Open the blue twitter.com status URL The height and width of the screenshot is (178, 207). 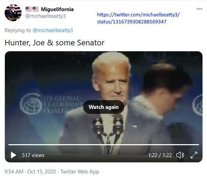click(x=138, y=18)
